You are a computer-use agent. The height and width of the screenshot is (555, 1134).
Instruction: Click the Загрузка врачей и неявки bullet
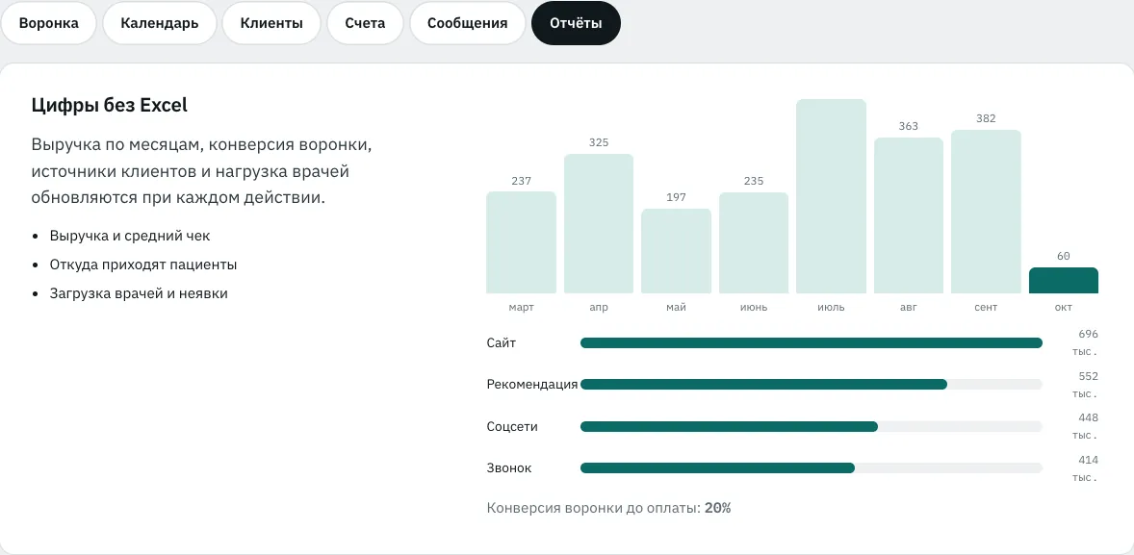coord(139,293)
